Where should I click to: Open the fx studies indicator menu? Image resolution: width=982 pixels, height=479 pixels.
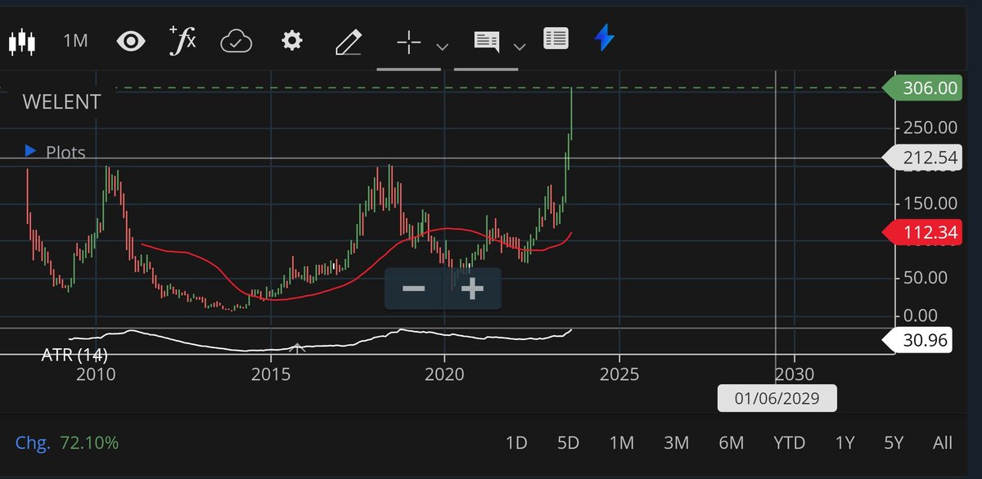(182, 40)
